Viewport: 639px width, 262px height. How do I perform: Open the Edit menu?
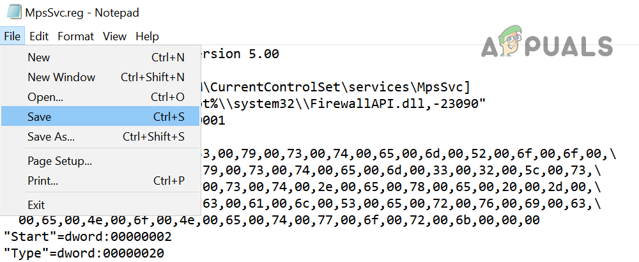click(39, 36)
